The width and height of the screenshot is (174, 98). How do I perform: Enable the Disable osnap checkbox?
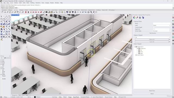point(1,79)
